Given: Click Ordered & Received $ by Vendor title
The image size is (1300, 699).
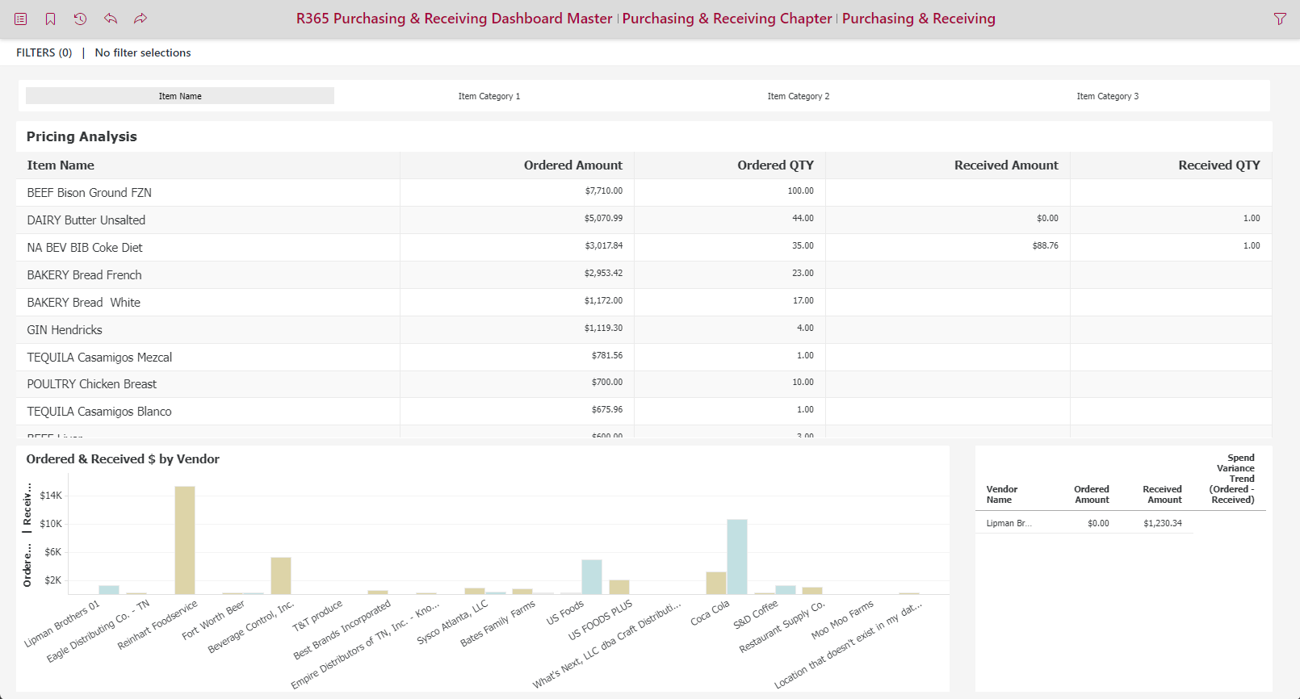Looking at the screenshot, I should pos(123,459).
